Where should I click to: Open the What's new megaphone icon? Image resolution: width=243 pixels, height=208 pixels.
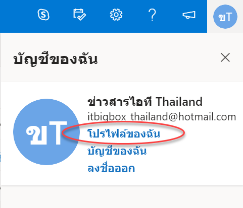189,15
